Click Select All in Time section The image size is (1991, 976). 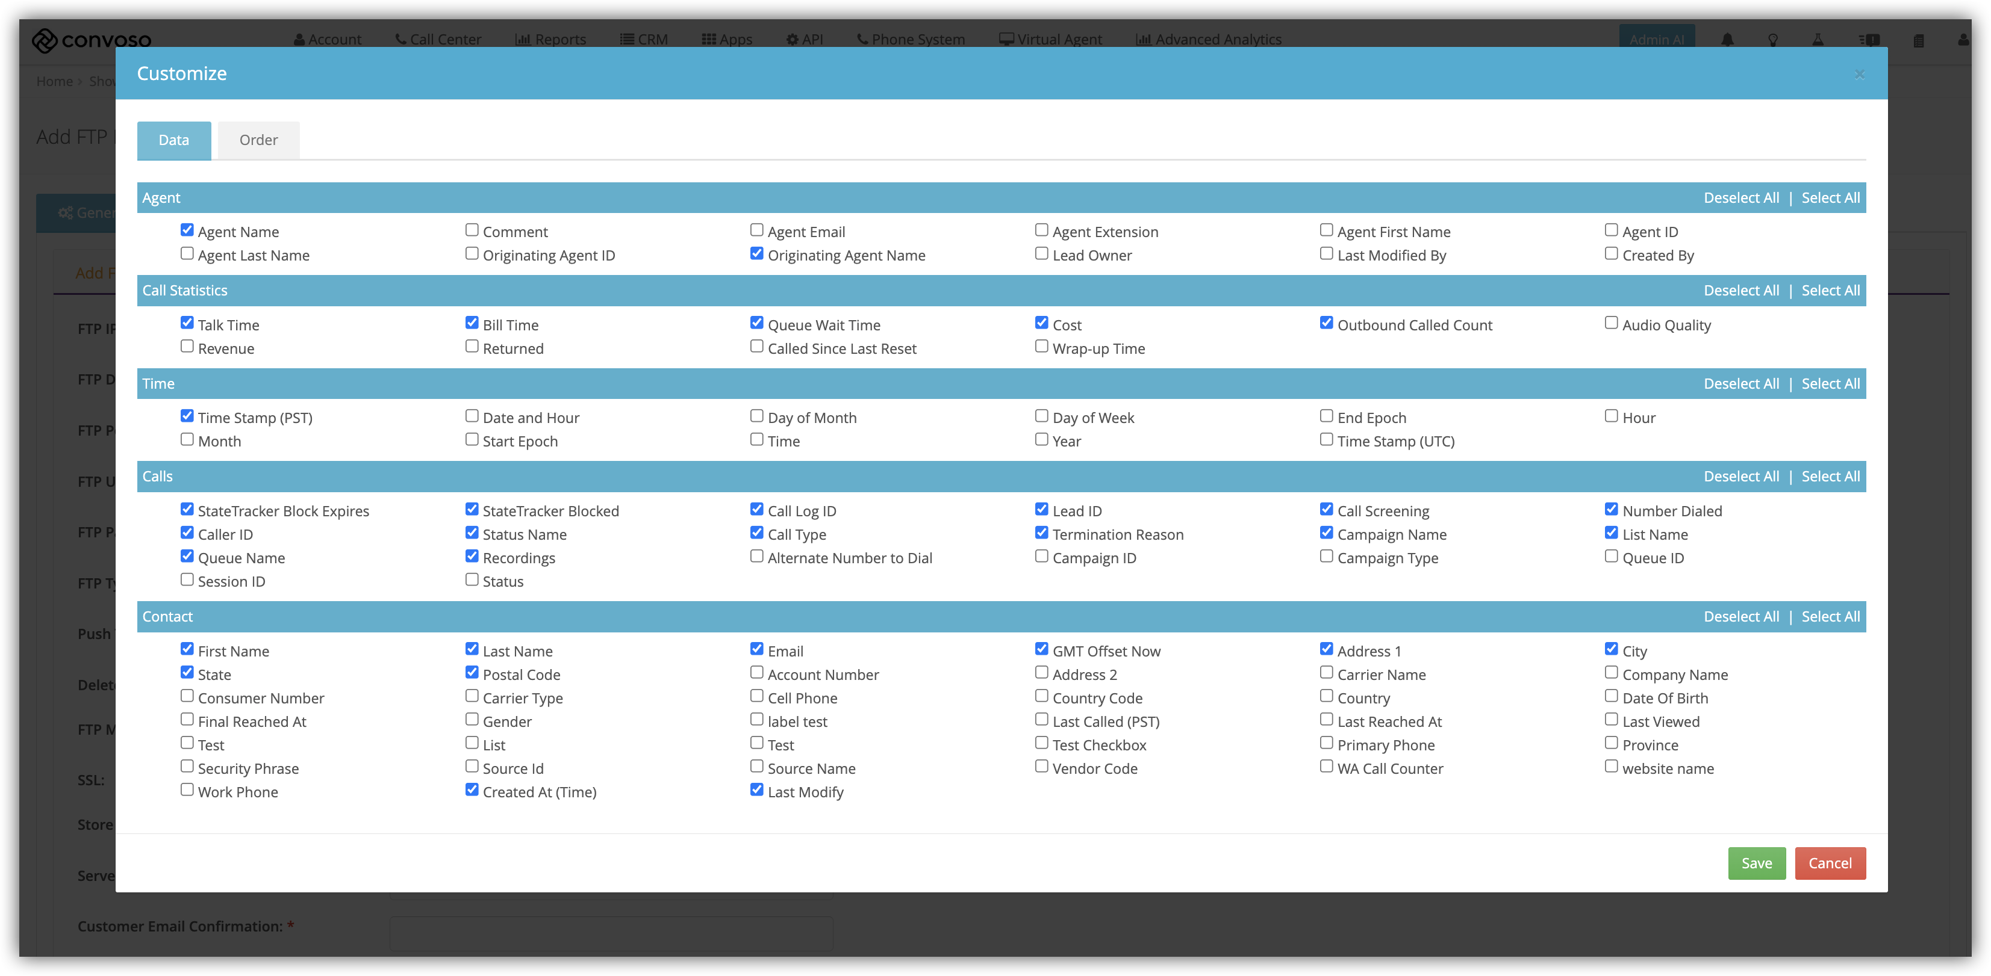click(x=1830, y=384)
